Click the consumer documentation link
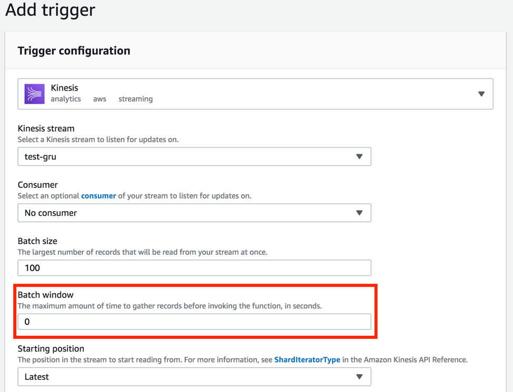 (x=98, y=196)
